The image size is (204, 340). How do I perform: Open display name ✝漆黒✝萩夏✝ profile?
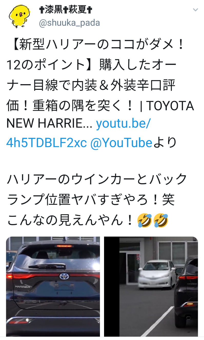point(66,10)
